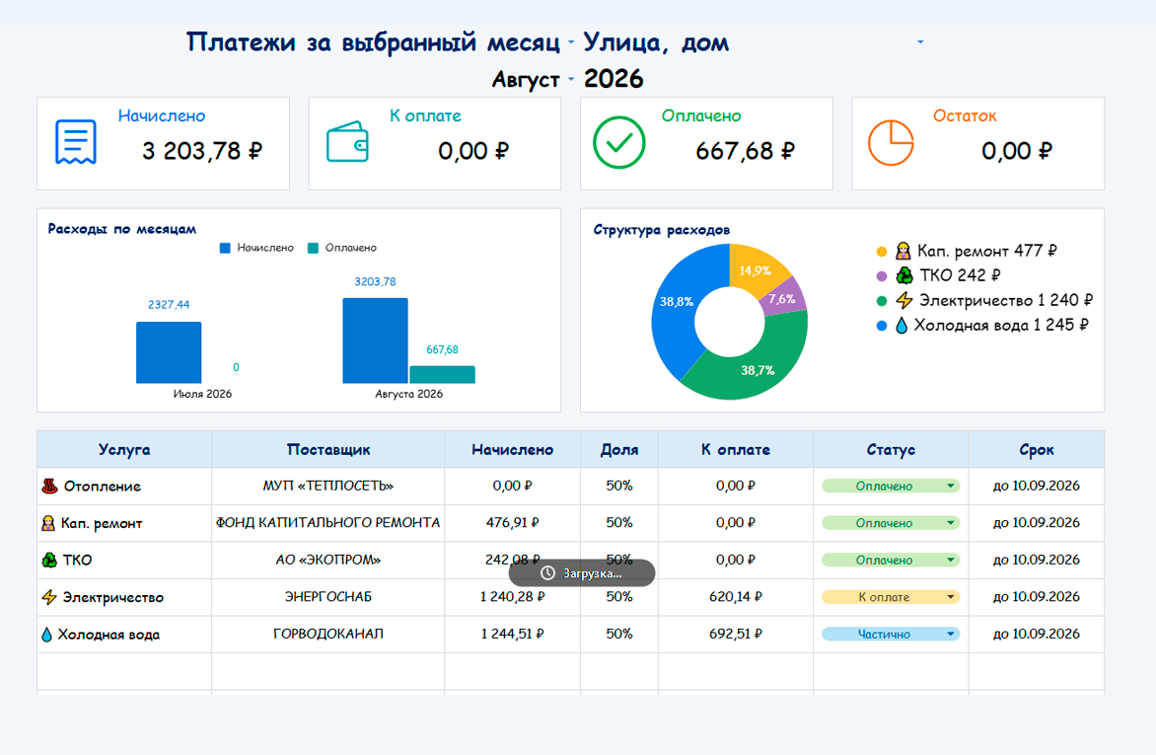Image resolution: width=1156 pixels, height=755 pixels.
Task: Click the year 2026 in the header
Action: [614, 78]
